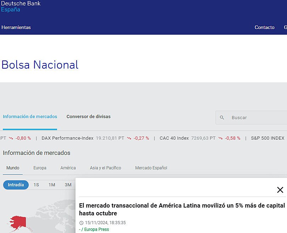
Task: Choose the 1M time range
Action: 52,185
